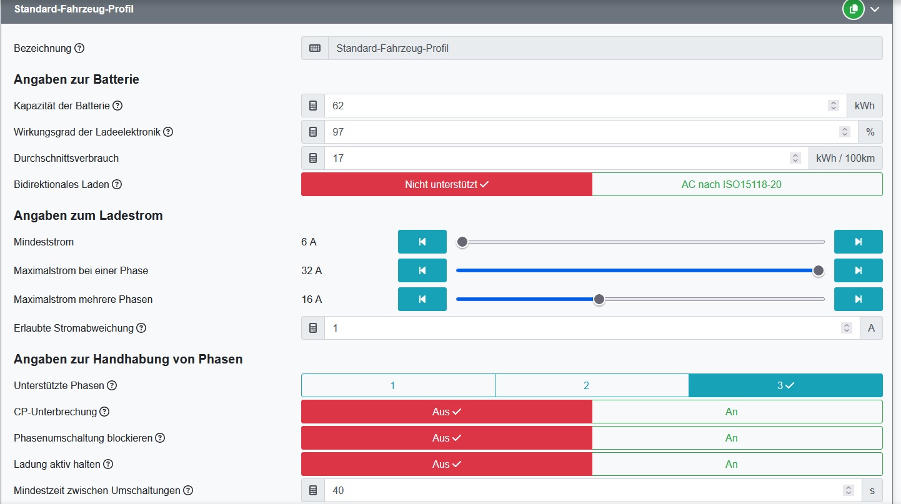Click the 'Maximalstrom mehrere Phasen' label
This screenshot has width=901, height=504.
pos(83,299)
